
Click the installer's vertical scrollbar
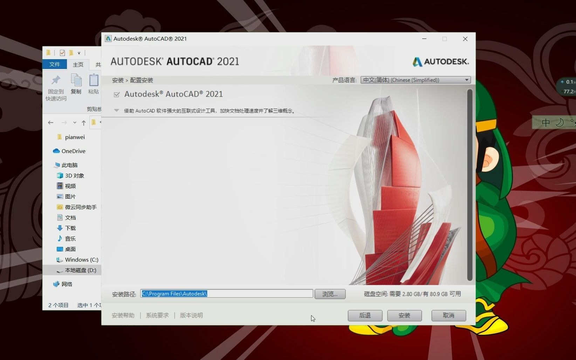pyautogui.click(x=470, y=185)
